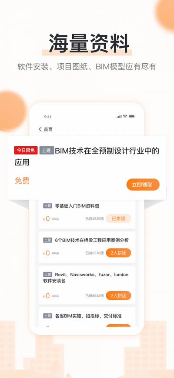The width and height of the screenshot is (174, 378).
Task: Open the Revit、Navisworks、fuzor、lumion package
Action: [86, 278]
